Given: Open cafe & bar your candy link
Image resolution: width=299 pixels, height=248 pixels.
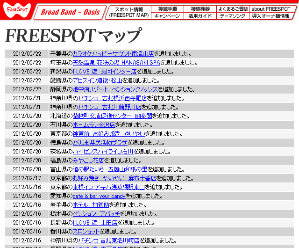Looking at the screenshot, I should pos(99,196).
